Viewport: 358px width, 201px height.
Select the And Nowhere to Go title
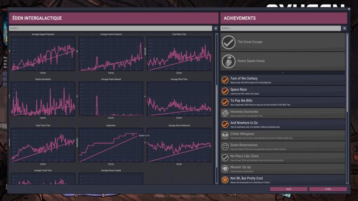coord(244,123)
